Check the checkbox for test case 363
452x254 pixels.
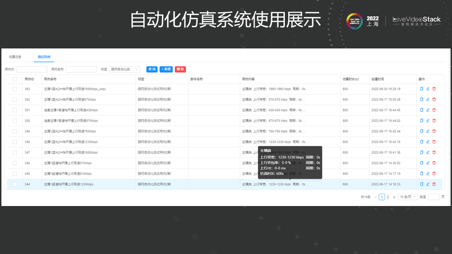click(x=15, y=88)
